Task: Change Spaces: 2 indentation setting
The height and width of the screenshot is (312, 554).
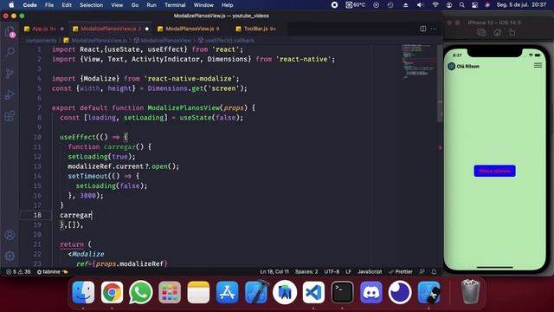Action: pos(306,271)
